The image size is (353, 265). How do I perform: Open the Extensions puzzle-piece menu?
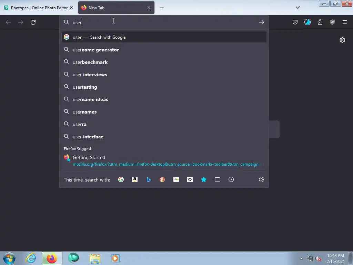click(320, 22)
